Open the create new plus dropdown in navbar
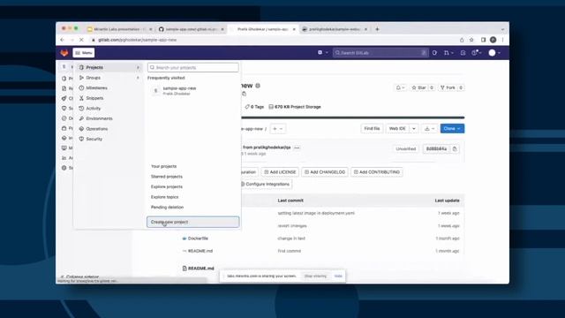The width and height of the screenshot is (565, 318). tap(322, 53)
